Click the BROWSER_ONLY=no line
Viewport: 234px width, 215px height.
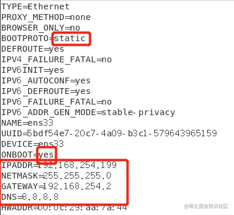click(40, 28)
